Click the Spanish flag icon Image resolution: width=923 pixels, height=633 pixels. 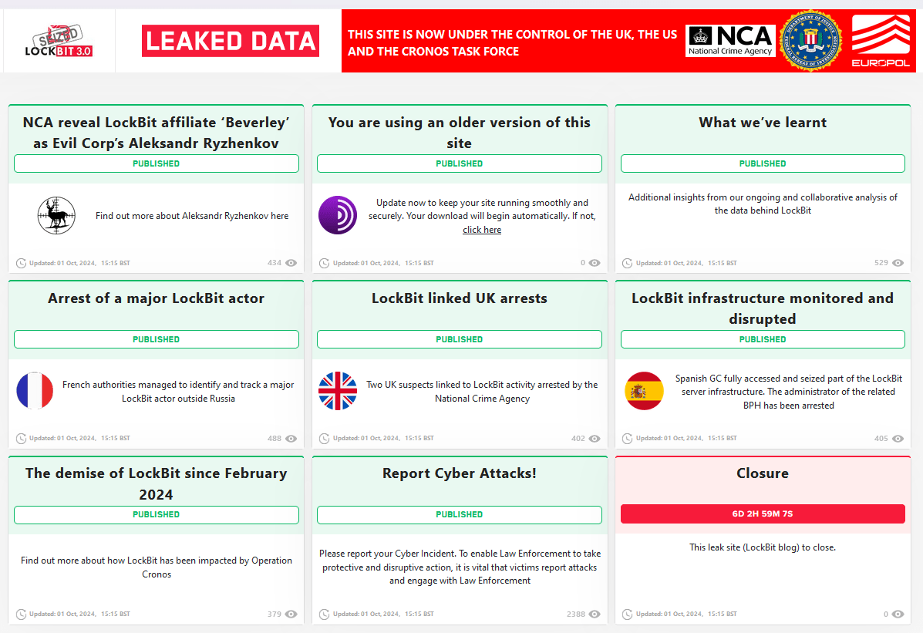tap(644, 391)
